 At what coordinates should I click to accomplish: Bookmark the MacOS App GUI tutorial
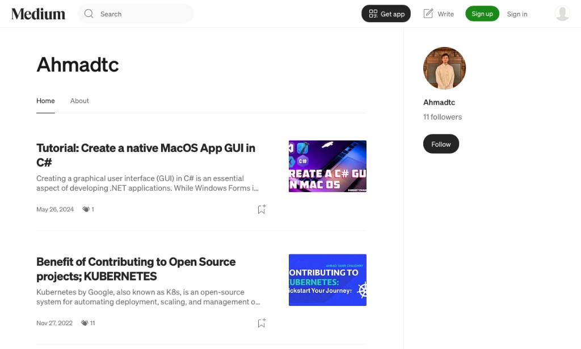coord(261,209)
